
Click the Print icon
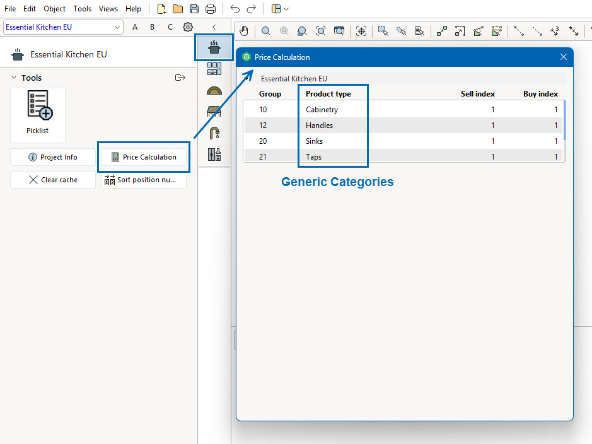(211, 9)
